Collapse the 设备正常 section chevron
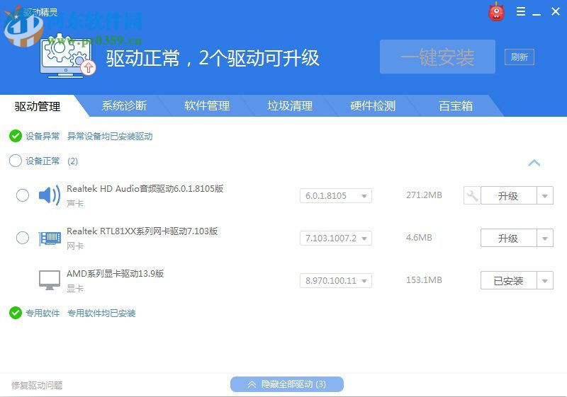The height and width of the screenshot is (397, 567). [534, 163]
